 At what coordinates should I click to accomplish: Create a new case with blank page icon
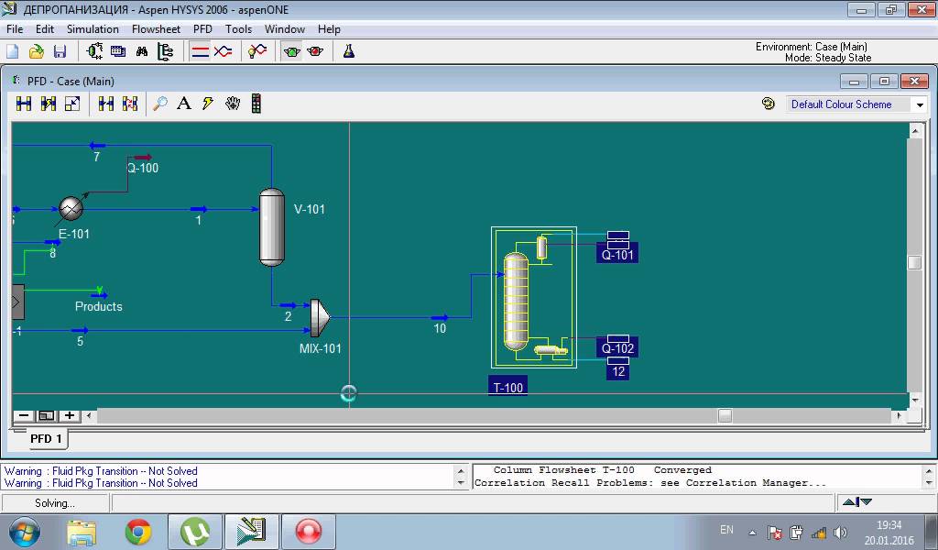tap(13, 51)
